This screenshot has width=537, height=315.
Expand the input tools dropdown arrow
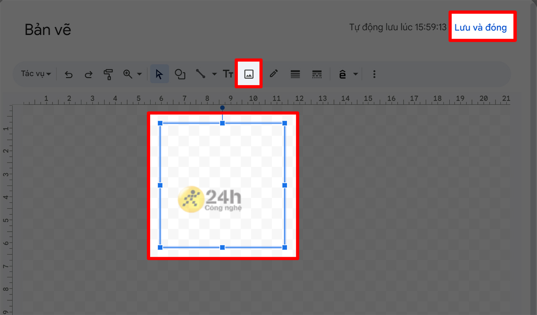355,74
